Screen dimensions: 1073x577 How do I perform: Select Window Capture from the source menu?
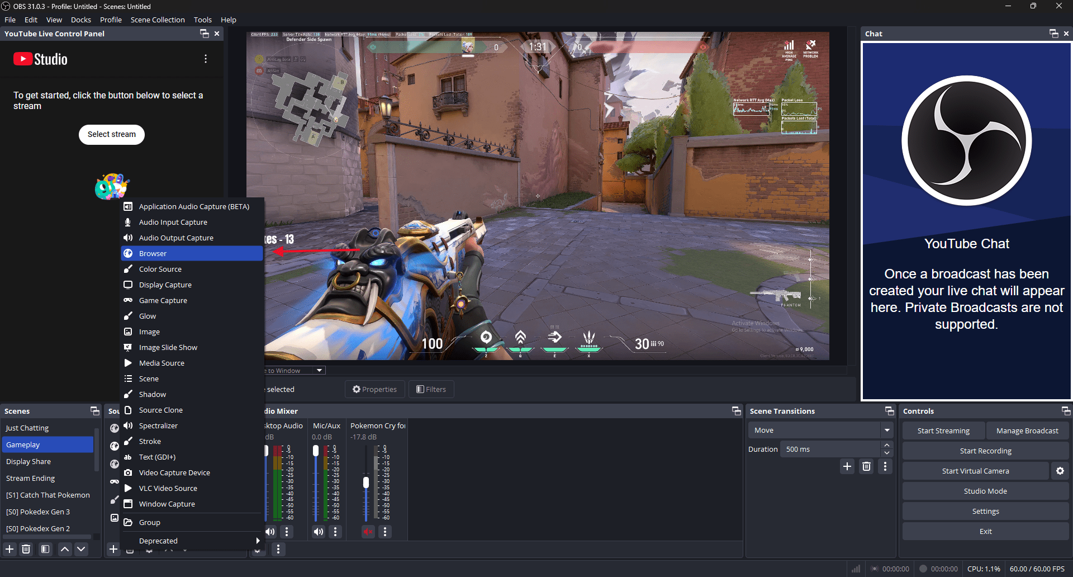(x=166, y=504)
